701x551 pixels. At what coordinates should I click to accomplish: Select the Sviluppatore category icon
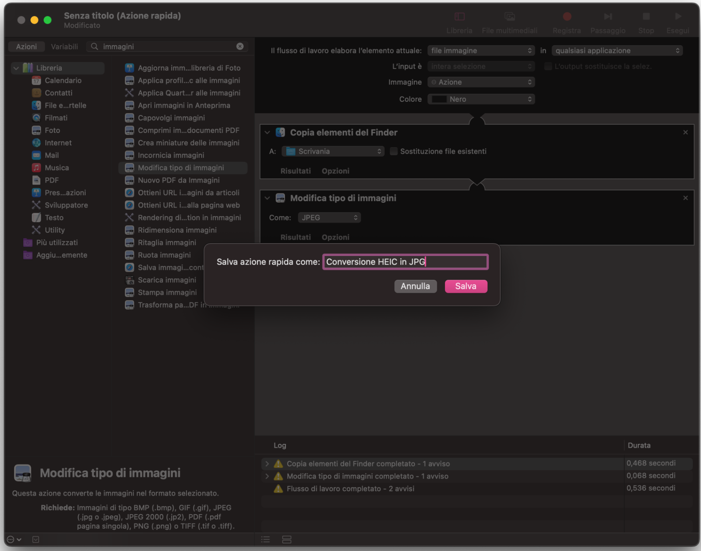tap(36, 205)
